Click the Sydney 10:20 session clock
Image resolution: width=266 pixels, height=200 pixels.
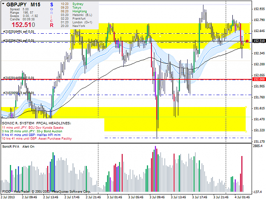(72, 4)
